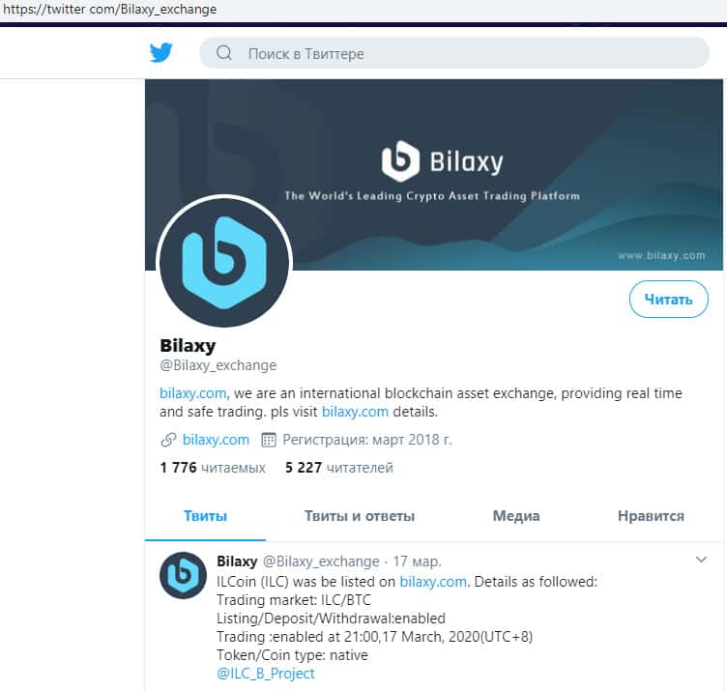727x691 pixels.
Task: Click the calendar icon next to registration date
Action: 269,440
